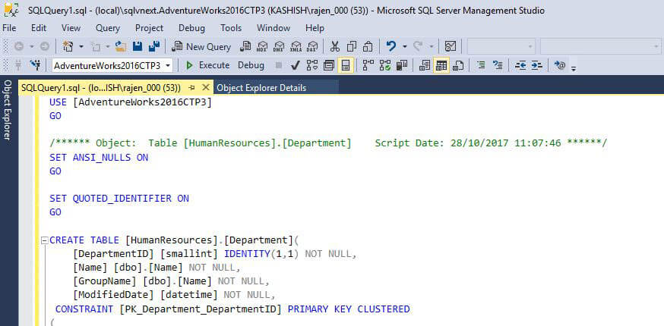The height and width of the screenshot is (326, 664).
Task: Decrease the line indent
Action: (x=520, y=65)
